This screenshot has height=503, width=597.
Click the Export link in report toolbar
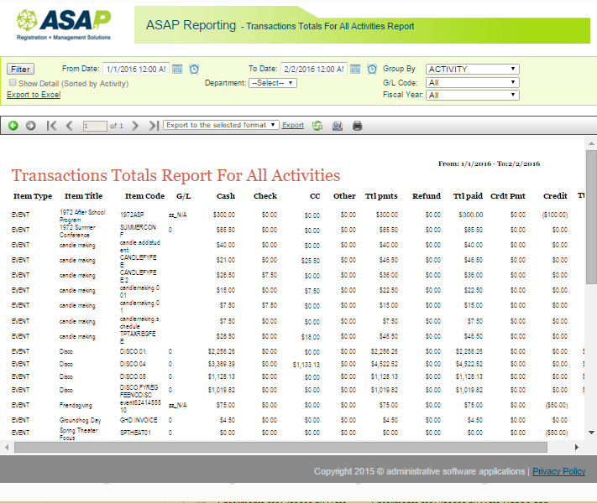coord(293,125)
